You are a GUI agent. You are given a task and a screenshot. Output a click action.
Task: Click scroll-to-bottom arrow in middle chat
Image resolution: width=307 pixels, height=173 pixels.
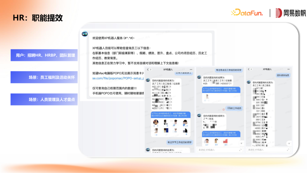(241, 143)
